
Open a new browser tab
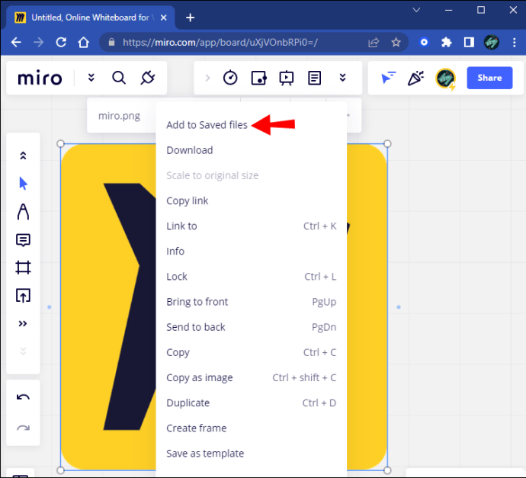191,18
